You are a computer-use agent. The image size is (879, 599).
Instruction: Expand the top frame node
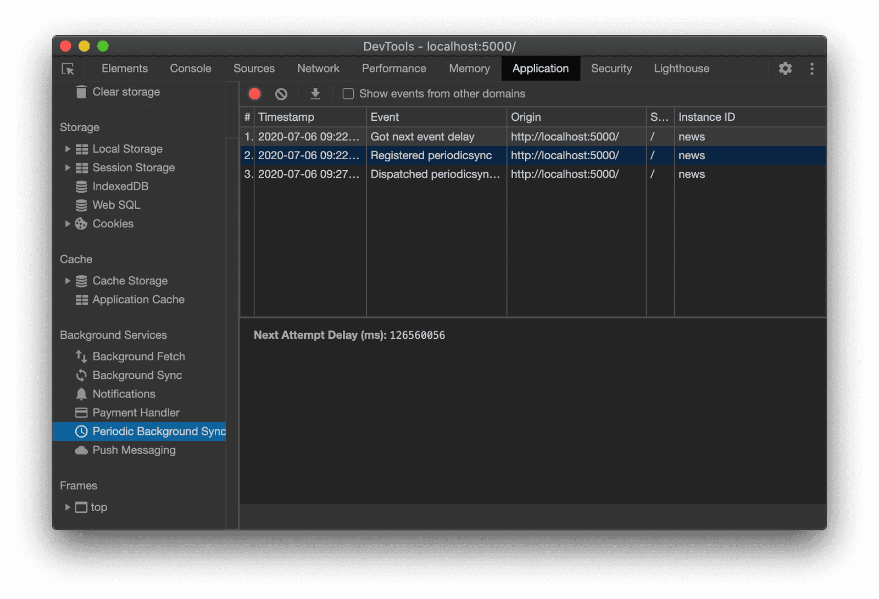pyautogui.click(x=68, y=507)
